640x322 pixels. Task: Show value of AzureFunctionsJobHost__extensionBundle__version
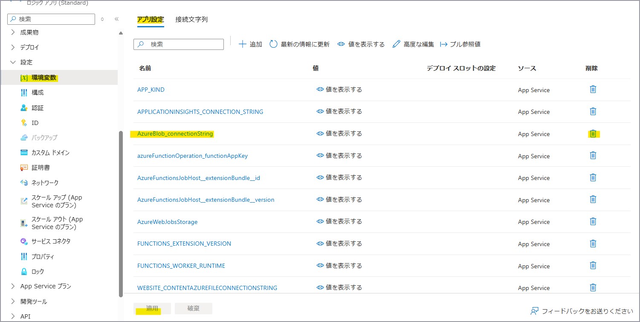[339, 200]
